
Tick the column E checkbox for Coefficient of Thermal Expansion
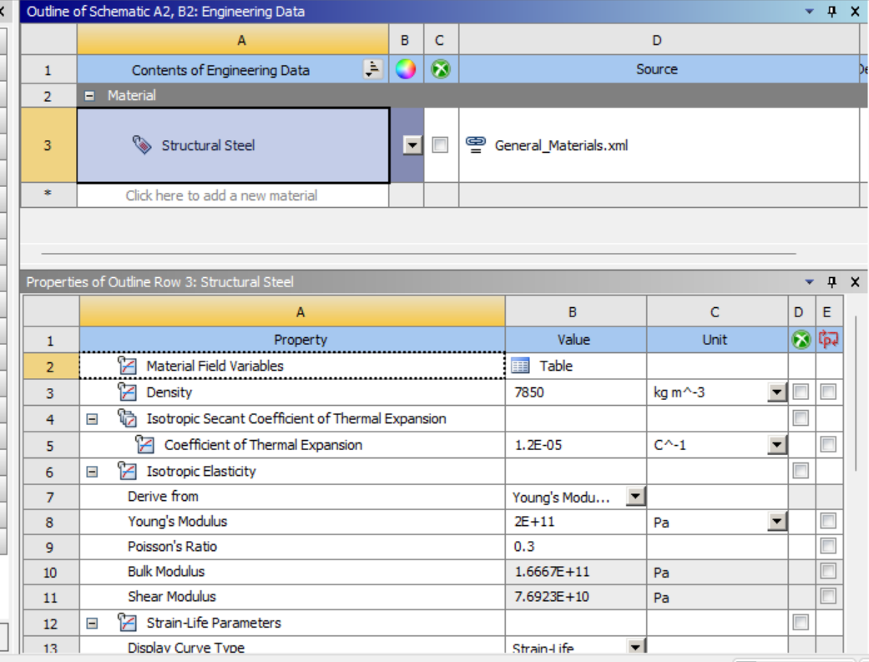point(829,444)
